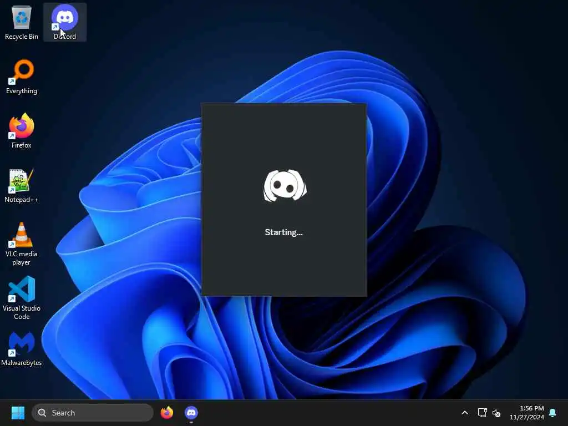This screenshot has width=568, height=426.
Task: Select the Firefox desktop shortcut
Action: click(22, 131)
